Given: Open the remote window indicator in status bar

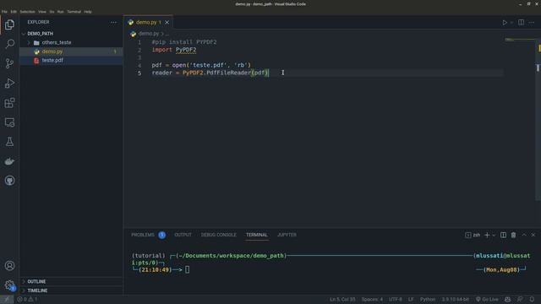Looking at the screenshot, I should (x=7, y=299).
